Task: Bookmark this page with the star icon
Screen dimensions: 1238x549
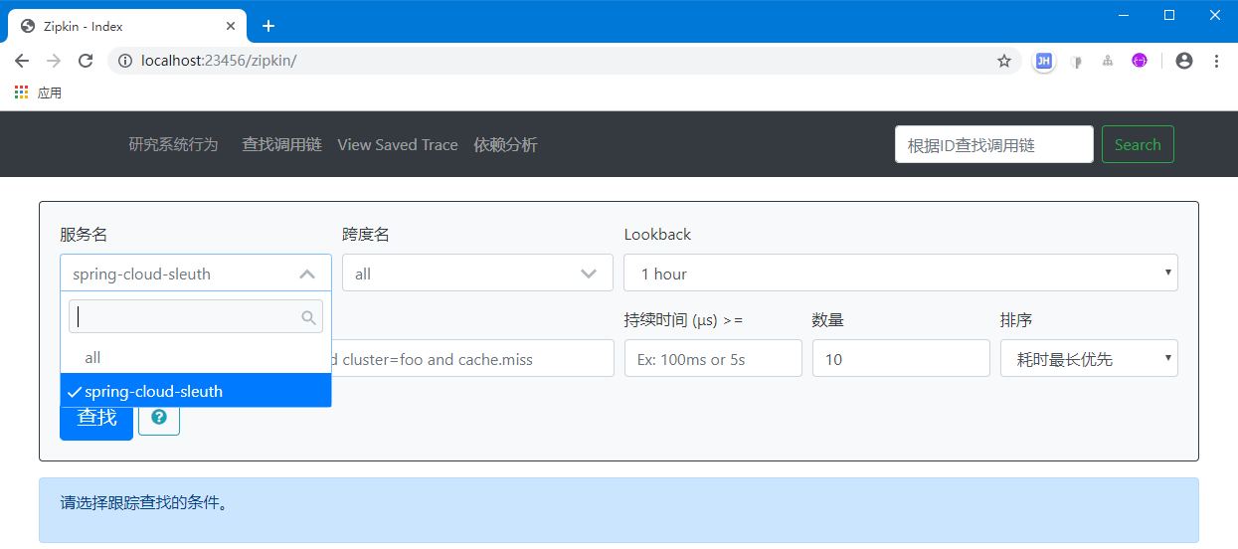Action: tap(1004, 61)
